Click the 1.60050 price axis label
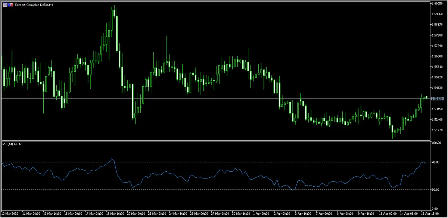448x218 pixels. tap(436, 4)
